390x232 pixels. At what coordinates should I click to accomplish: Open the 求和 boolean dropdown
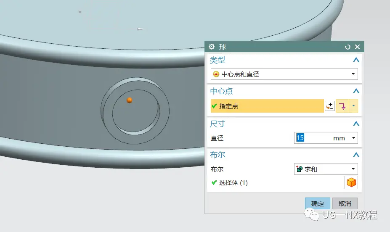pos(326,169)
